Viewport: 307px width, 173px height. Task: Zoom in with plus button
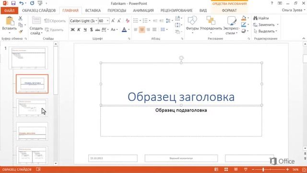(287, 170)
